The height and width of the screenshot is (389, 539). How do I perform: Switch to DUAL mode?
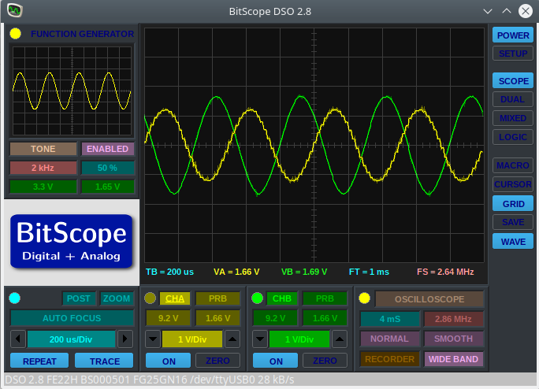pos(512,100)
